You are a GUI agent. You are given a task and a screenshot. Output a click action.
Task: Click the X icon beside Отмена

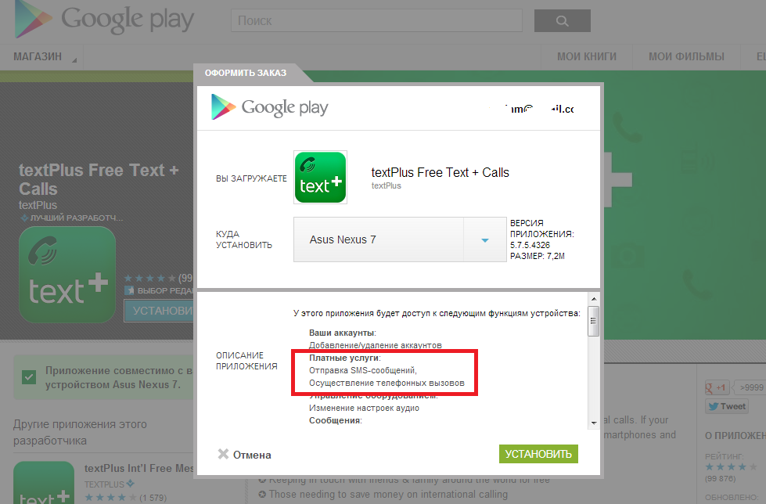tap(223, 454)
